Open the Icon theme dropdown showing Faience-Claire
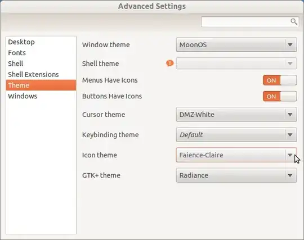 (236, 155)
